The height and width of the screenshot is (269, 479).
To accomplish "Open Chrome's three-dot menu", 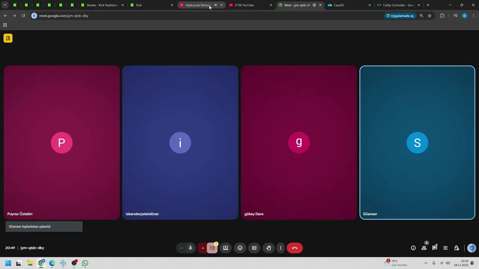I will point(474,16).
